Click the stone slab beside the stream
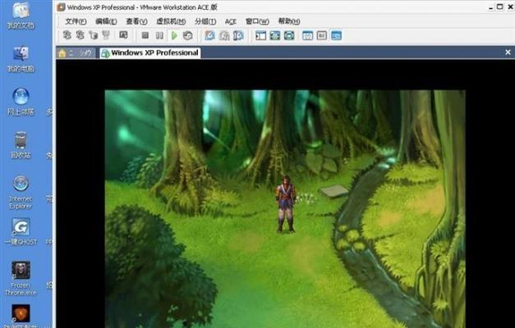Screen dimensions: 515x328 [334, 191]
